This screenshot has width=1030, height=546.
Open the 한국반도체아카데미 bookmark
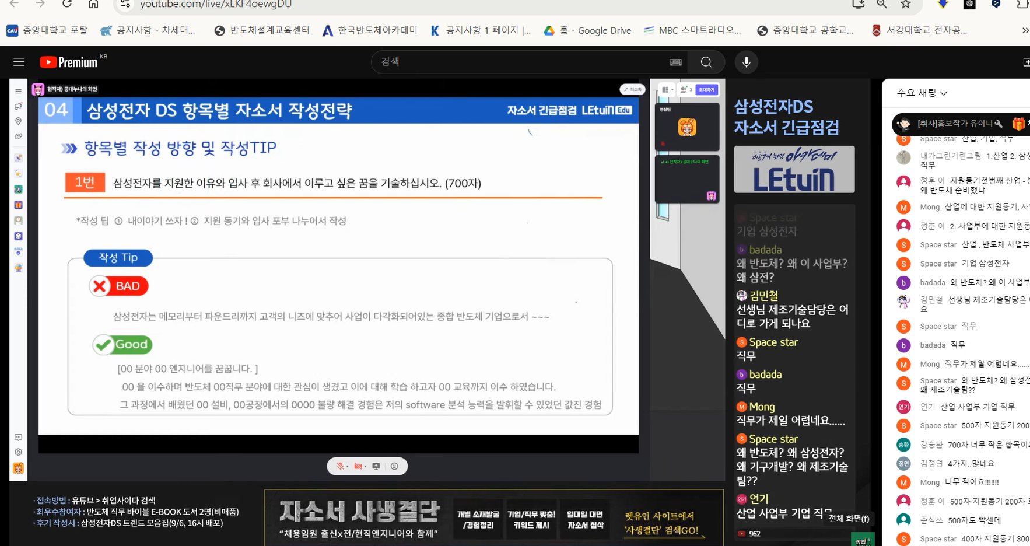pos(370,30)
